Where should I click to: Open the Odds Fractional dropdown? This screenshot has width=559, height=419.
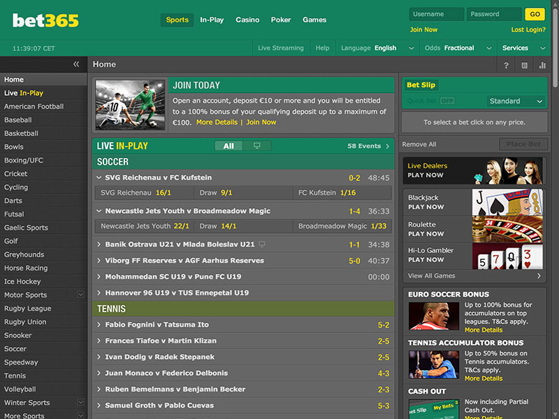(x=458, y=48)
